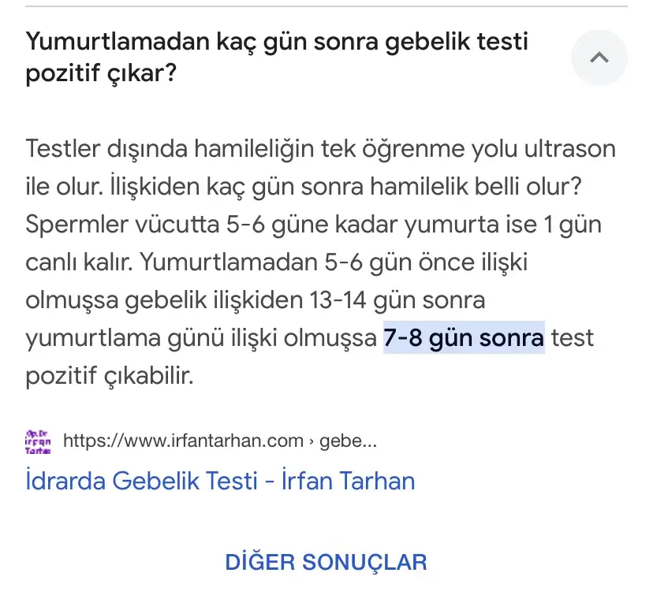Click the question headline text

(x=276, y=55)
